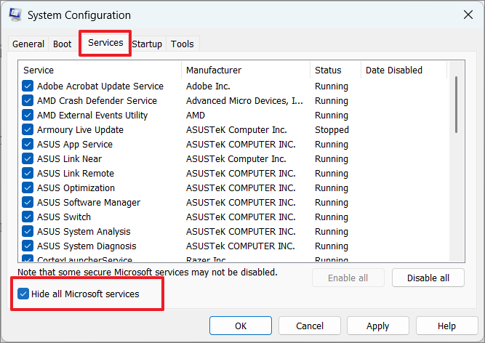485x343 pixels.
Task: Disable ASUS System Diagnosis checkbox
Action: point(28,246)
